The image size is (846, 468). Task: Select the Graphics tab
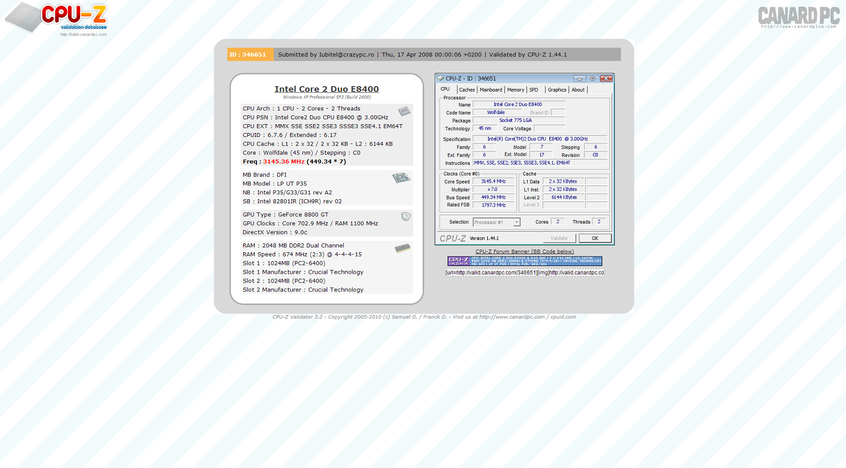[557, 90]
